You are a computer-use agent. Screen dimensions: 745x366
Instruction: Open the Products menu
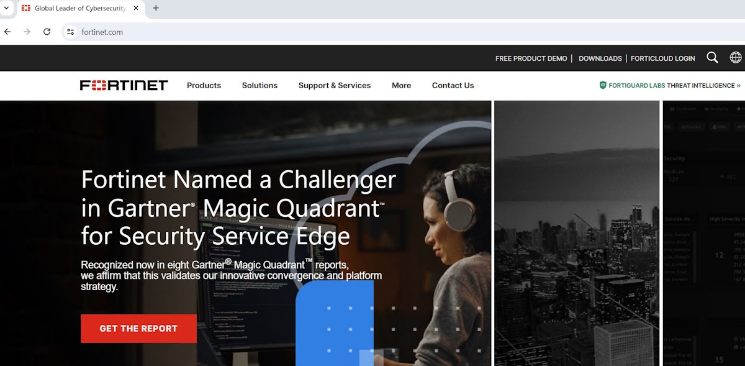[x=204, y=86]
